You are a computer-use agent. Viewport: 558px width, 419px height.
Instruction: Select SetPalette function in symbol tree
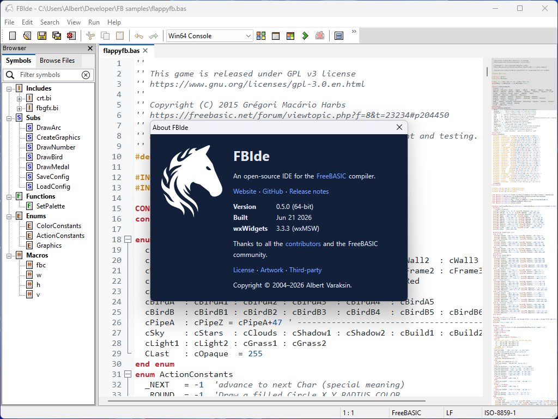click(51, 206)
